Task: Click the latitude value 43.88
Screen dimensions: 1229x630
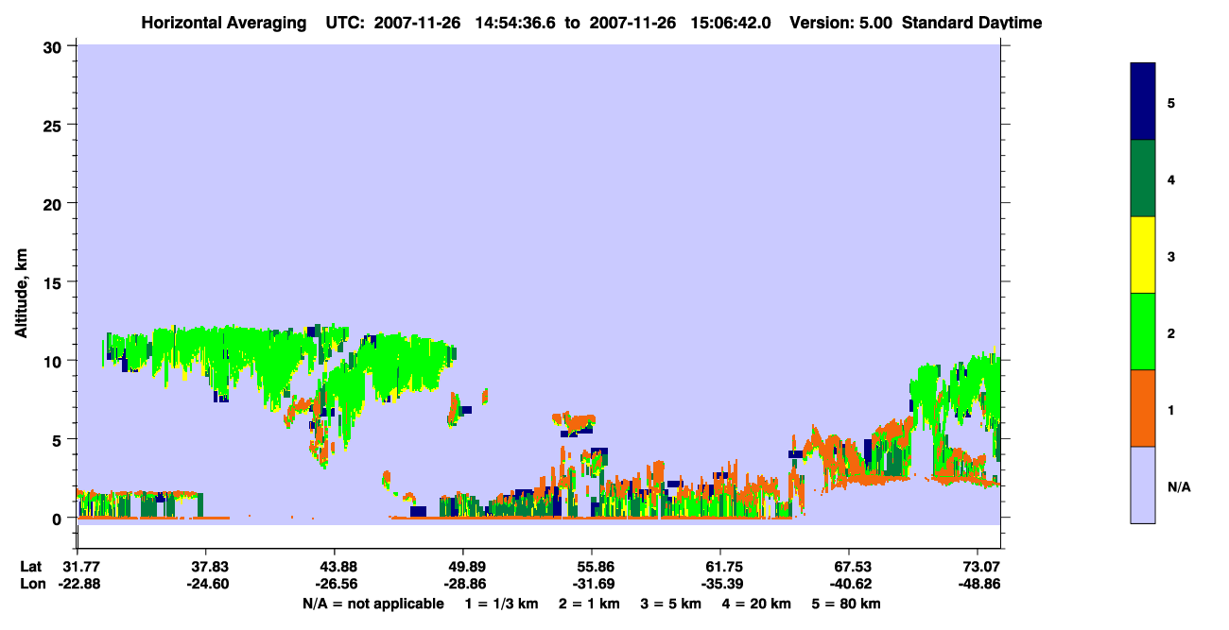Action: [334, 567]
